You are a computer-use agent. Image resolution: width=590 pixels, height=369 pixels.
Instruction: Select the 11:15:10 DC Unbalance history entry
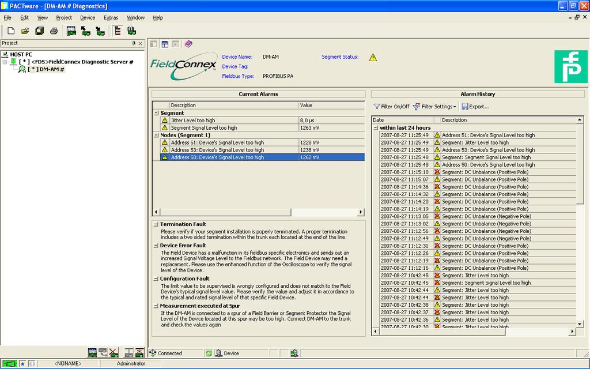click(x=478, y=172)
